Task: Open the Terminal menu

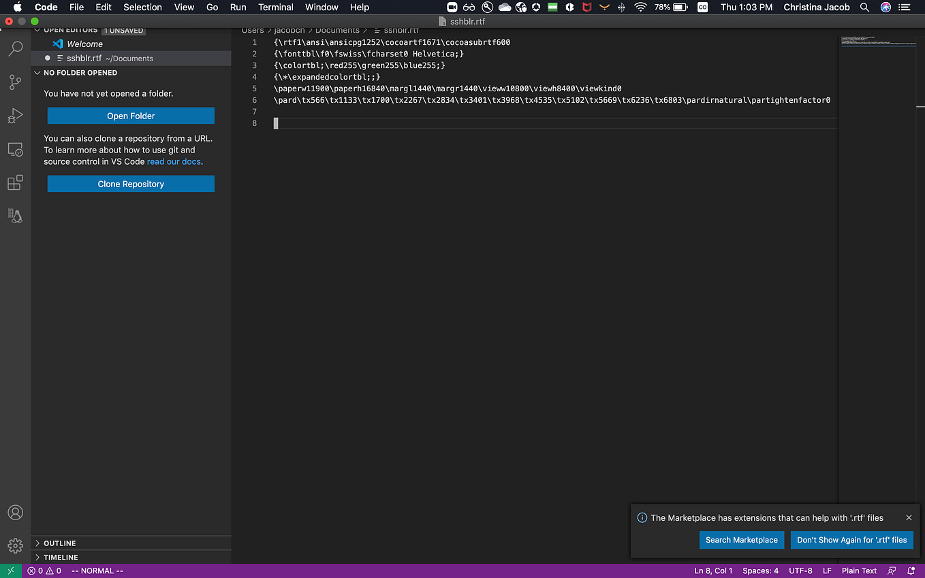Action: [275, 7]
